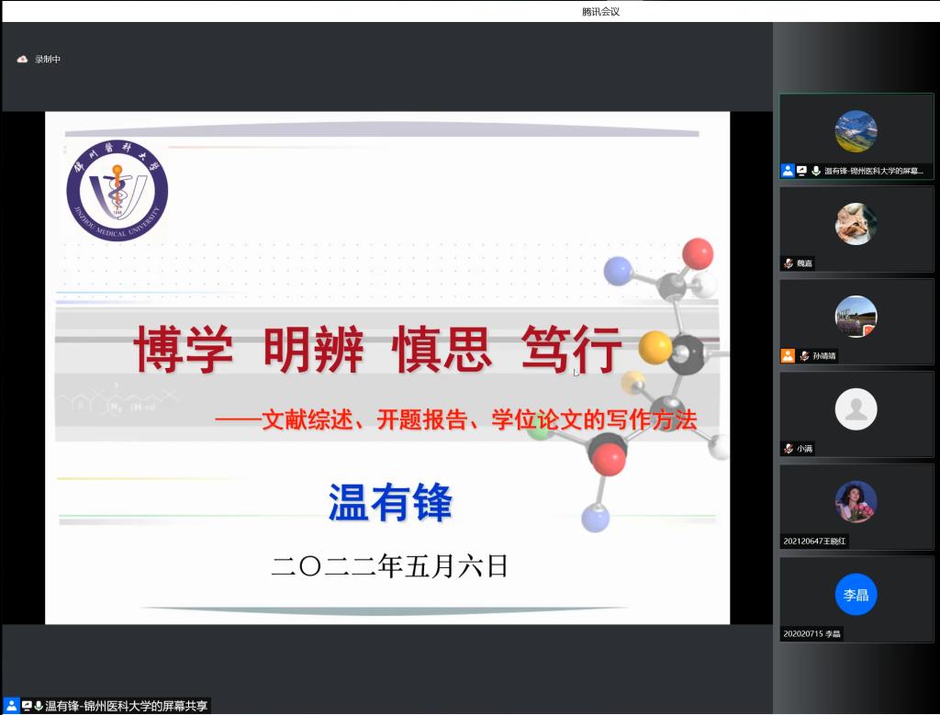Select 202120647王晓红 participant avatar

[856, 502]
